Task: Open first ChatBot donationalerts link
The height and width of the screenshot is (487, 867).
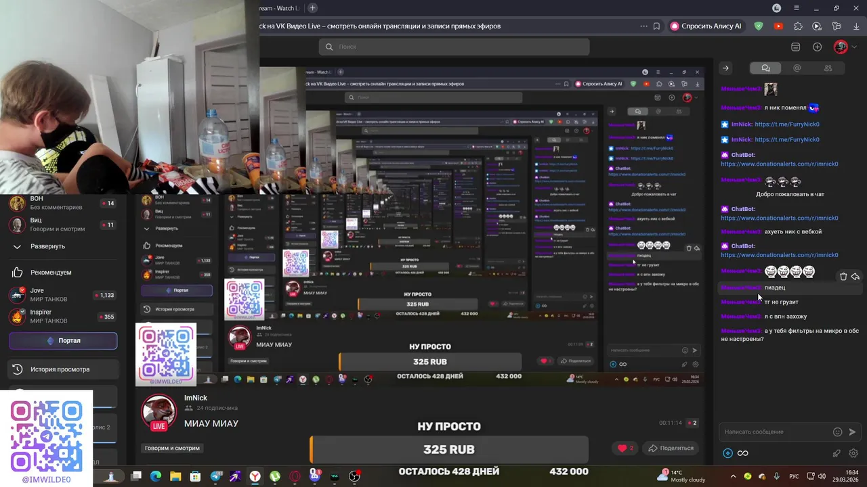Action: pos(779,164)
